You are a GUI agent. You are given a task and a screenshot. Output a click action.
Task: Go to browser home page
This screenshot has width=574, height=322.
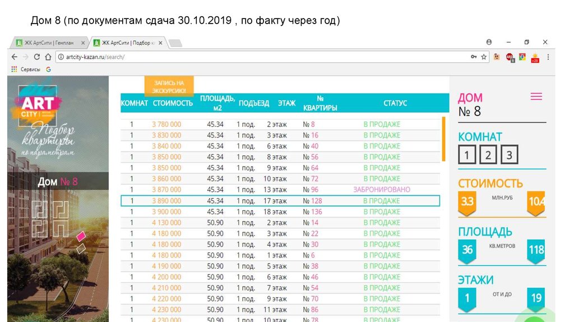click(x=48, y=57)
